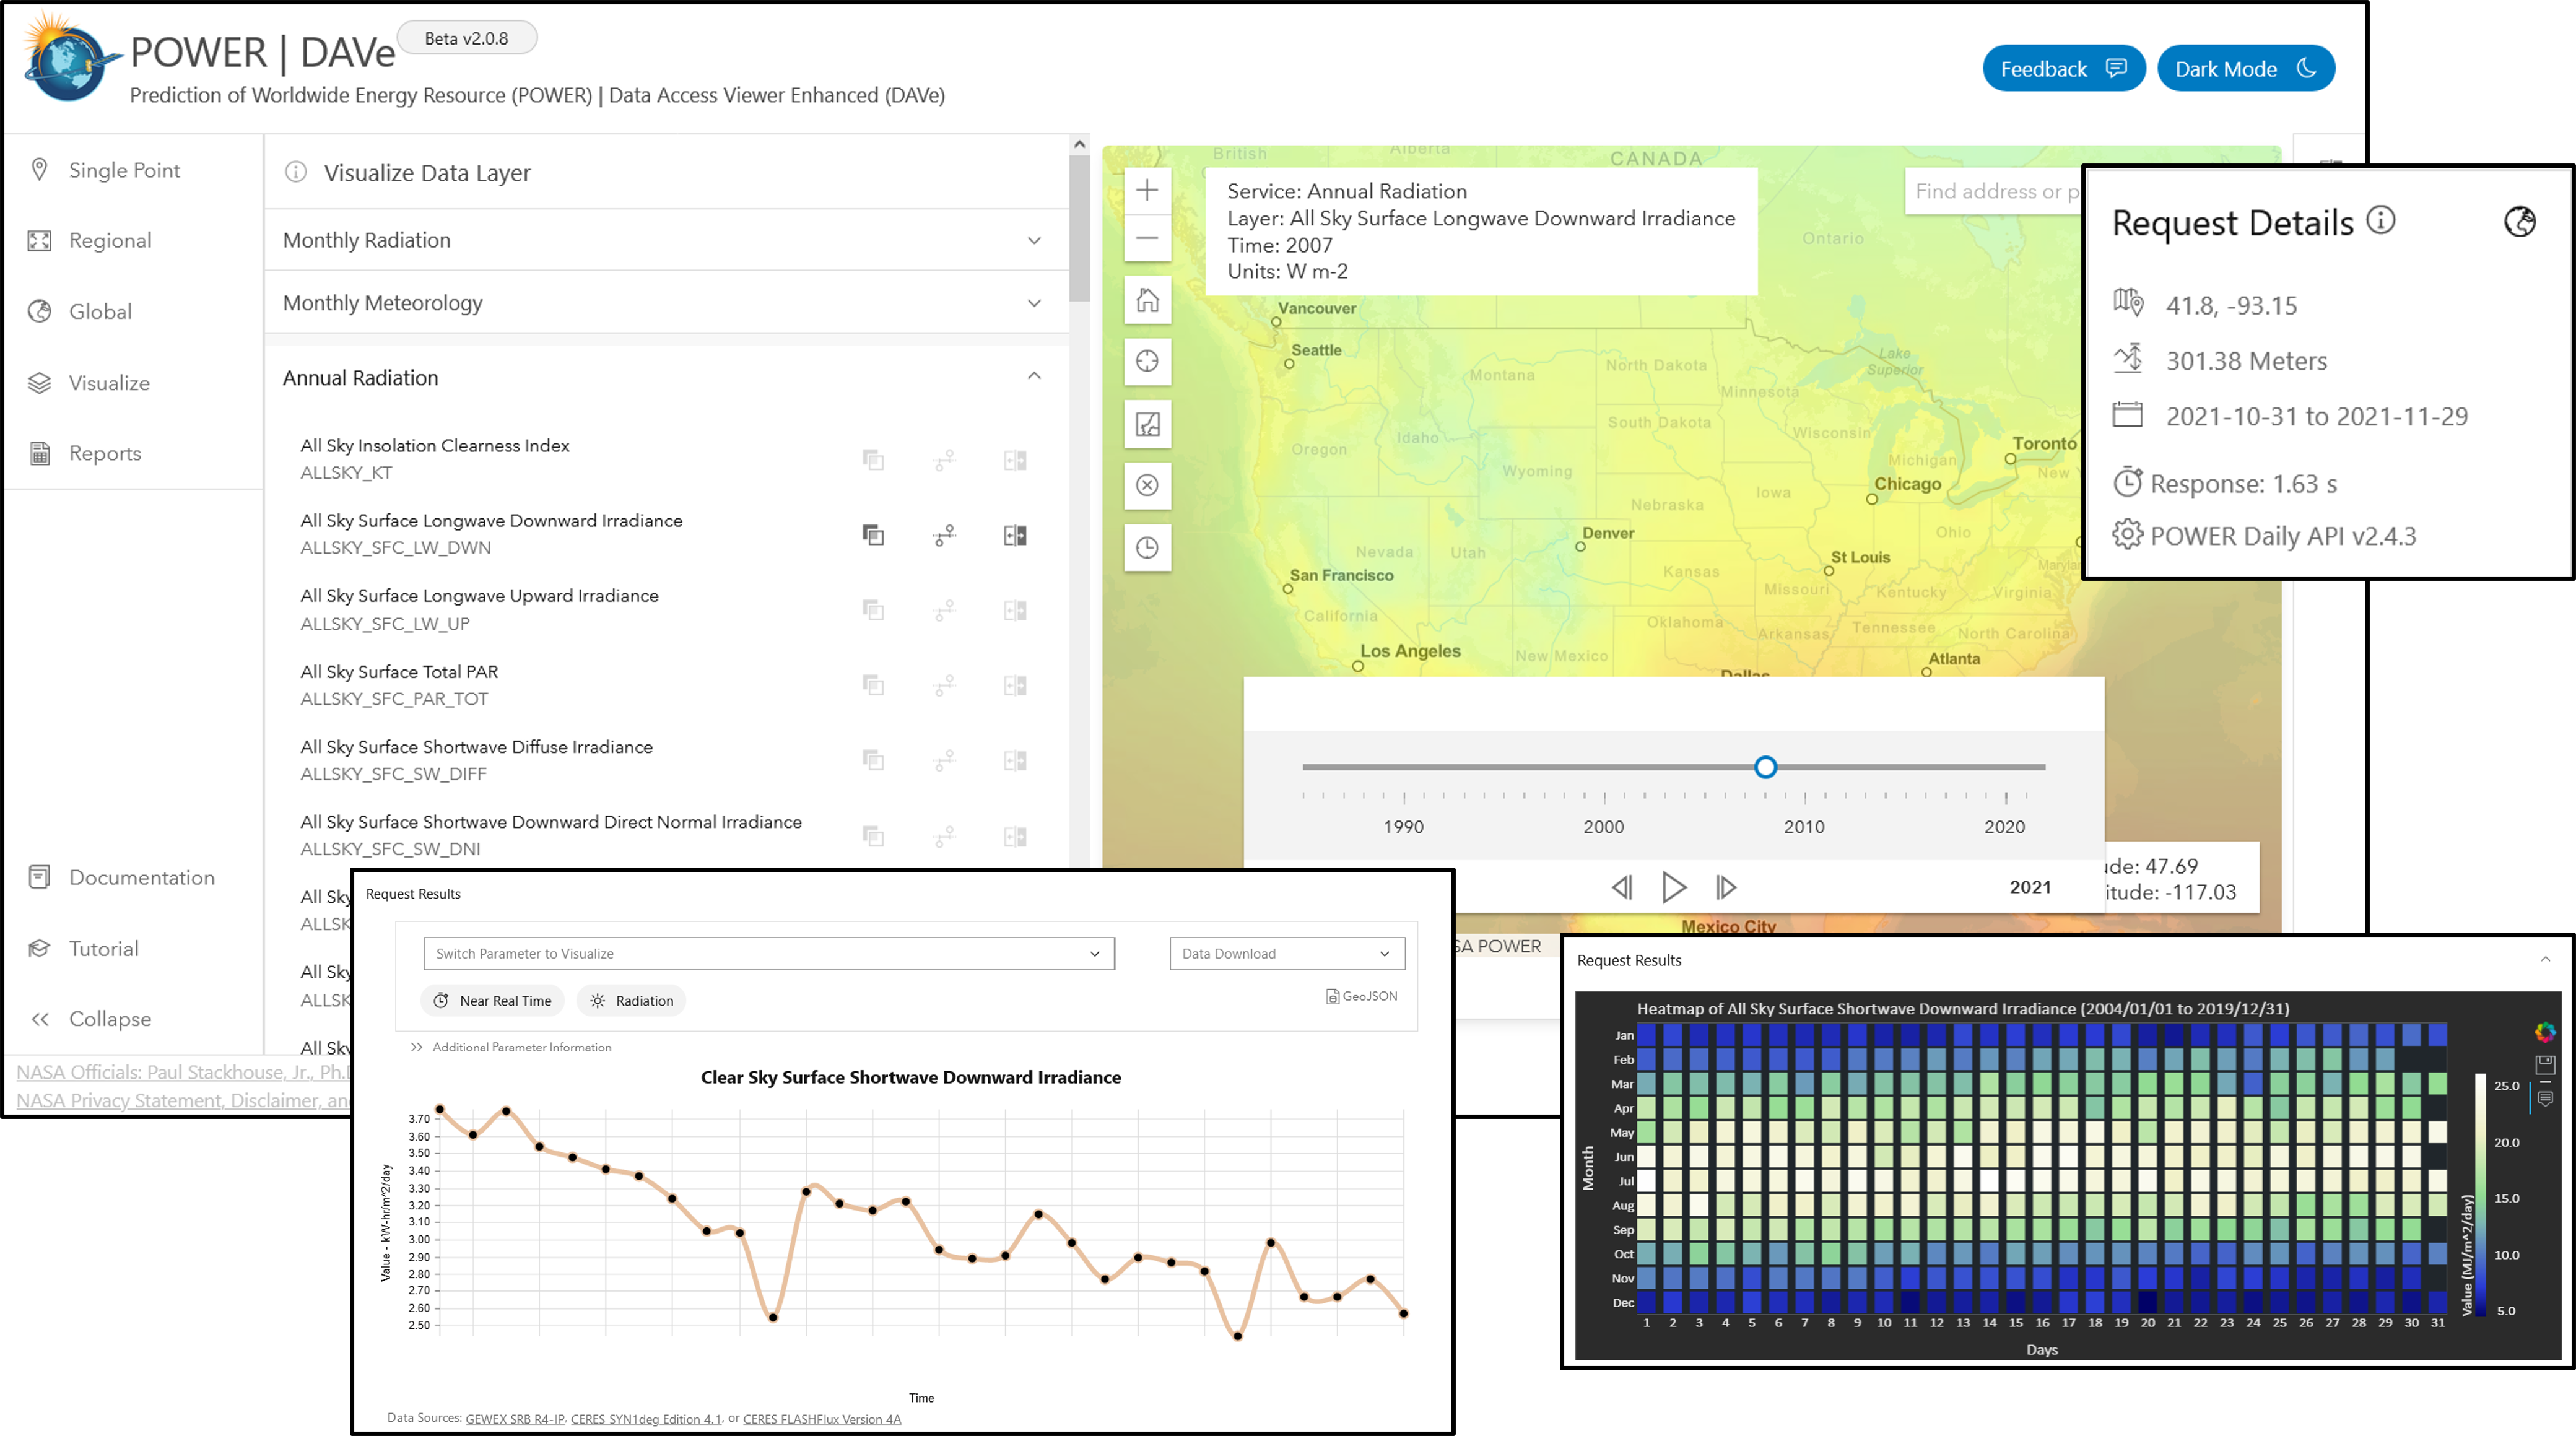
Task: Click the Beta v2.0.8 version badge
Action: coord(466,38)
